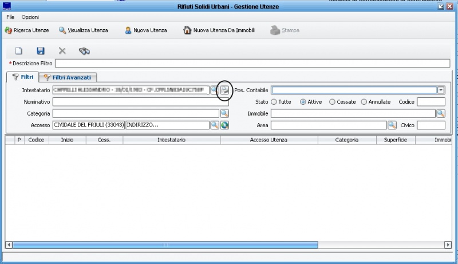458x264 pixels.
Task: Sort by Inizio column header
Action: (x=67, y=140)
